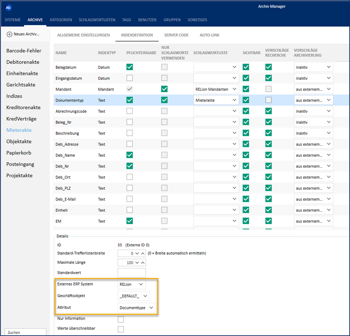Open the SCHLAGWORTLISTEN menu item

[x=97, y=20]
